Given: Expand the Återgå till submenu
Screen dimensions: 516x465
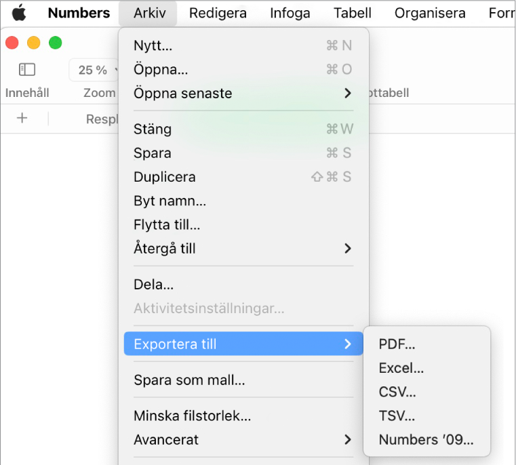Looking at the screenshot, I should coord(243,249).
